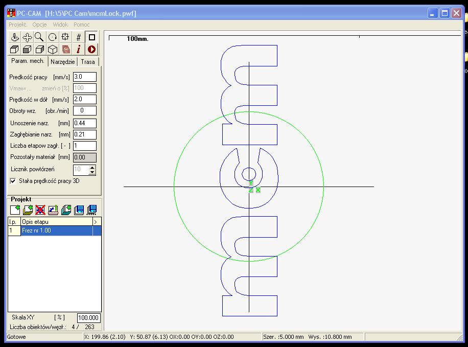This screenshot has width=468, height=347.
Task: Decrease Licznik powtórzeń with down arrow
Action: [x=92, y=172]
